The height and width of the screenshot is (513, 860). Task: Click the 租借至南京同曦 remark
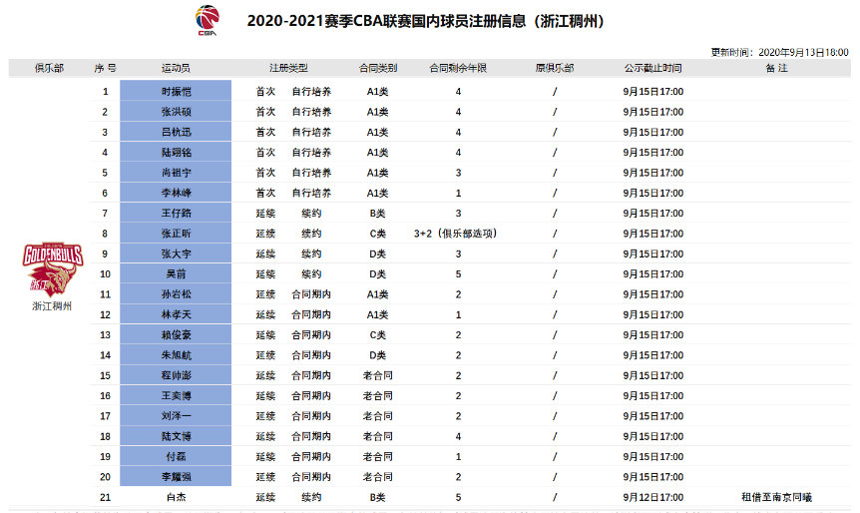tap(777, 497)
